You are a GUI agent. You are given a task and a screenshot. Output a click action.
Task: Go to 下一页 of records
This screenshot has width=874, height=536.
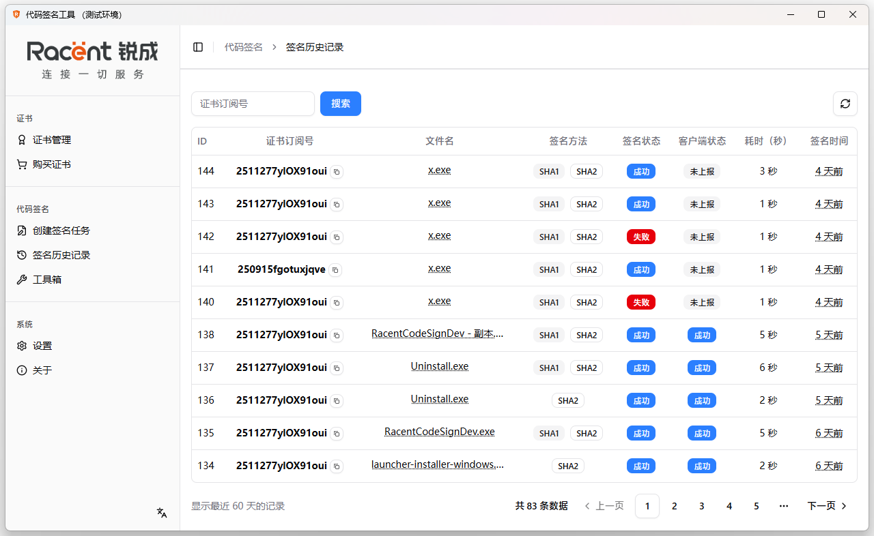827,506
